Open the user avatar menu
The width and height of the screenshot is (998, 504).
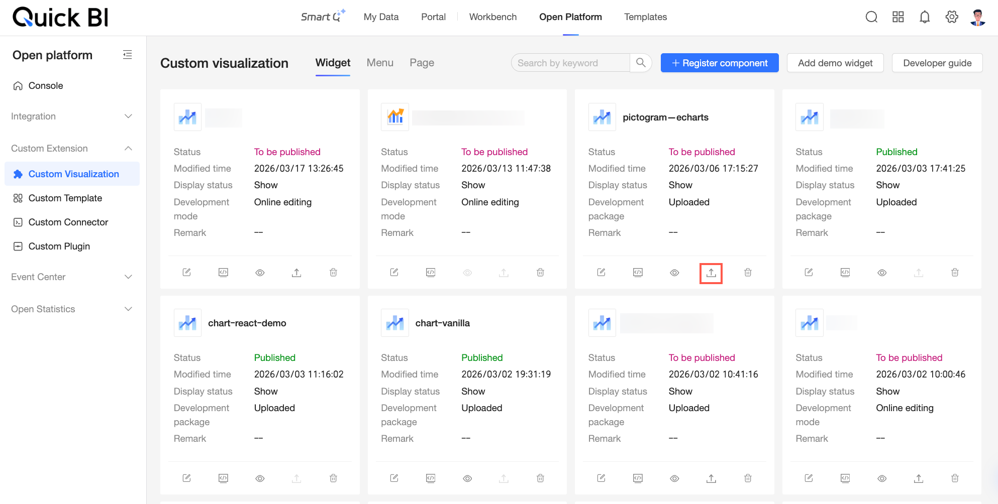pyautogui.click(x=977, y=17)
